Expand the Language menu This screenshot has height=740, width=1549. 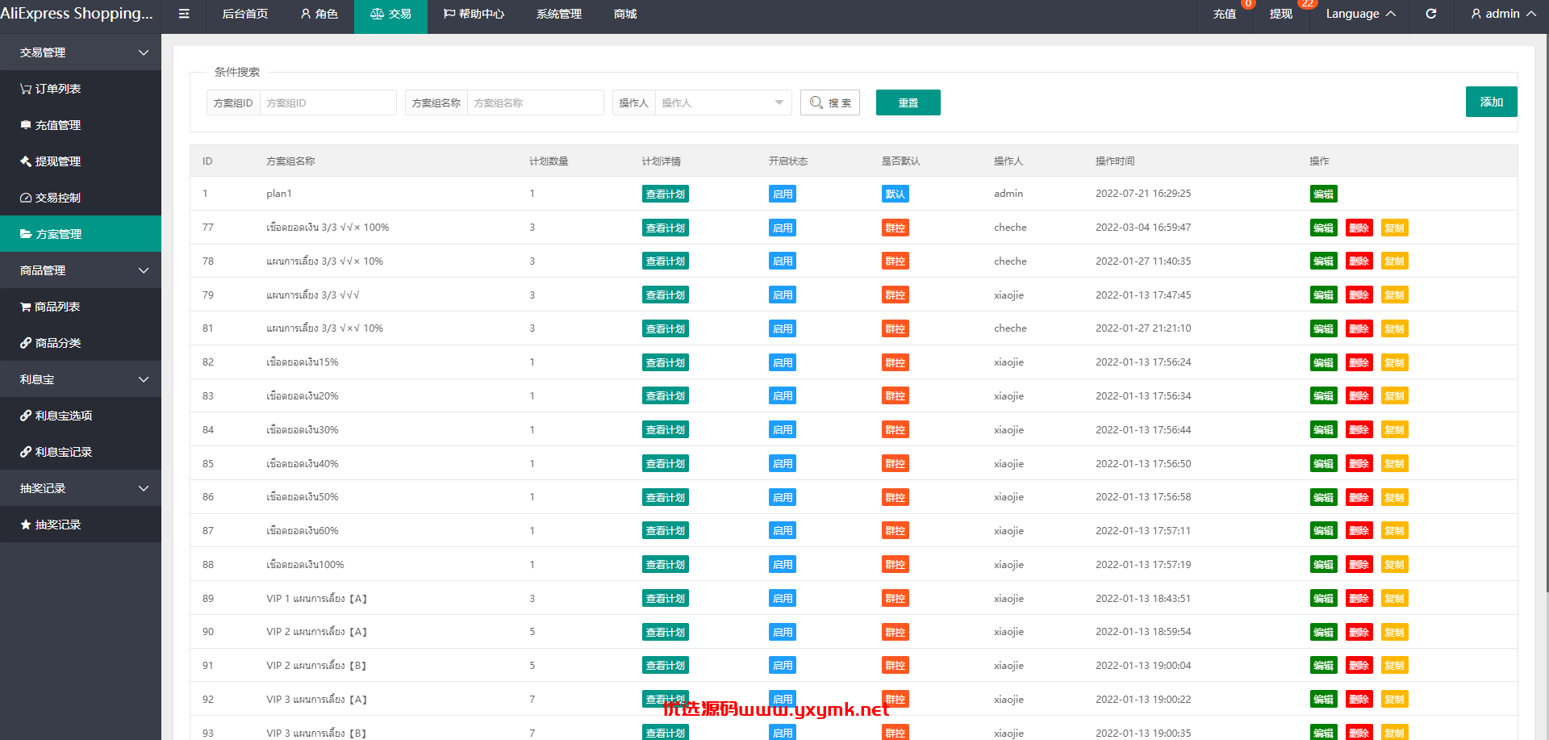[1360, 14]
